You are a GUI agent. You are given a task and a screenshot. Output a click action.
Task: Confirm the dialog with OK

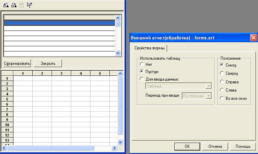(x=187, y=146)
